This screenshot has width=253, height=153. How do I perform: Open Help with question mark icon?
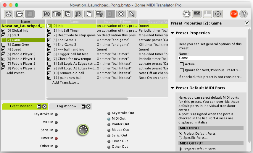(x=244, y=14)
